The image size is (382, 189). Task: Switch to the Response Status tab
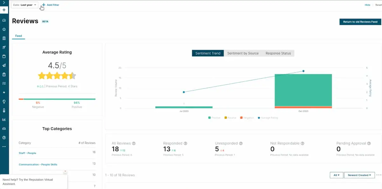coord(278,53)
